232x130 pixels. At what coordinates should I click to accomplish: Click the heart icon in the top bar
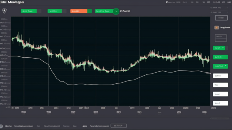pyautogui.click(x=167, y=2)
